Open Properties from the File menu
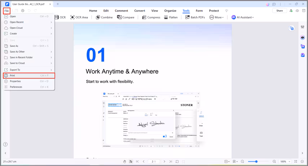This screenshot has height=166, width=308. [x=29, y=81]
